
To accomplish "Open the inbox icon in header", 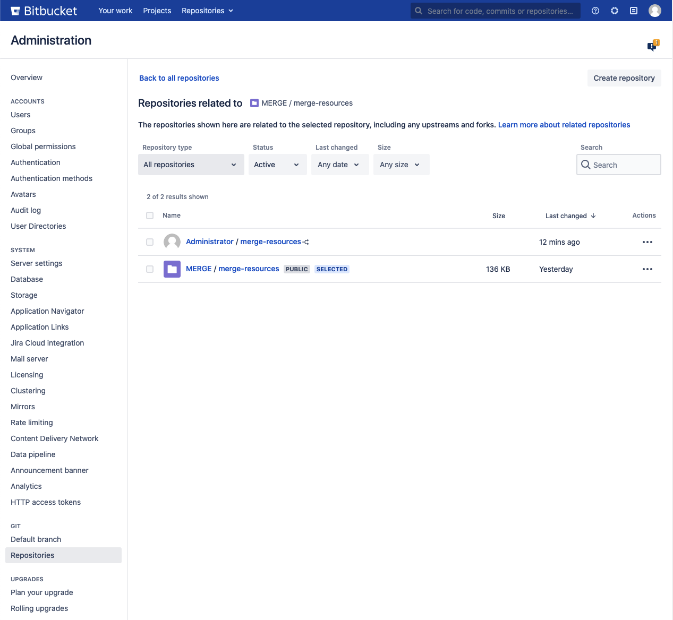I will click(x=634, y=11).
